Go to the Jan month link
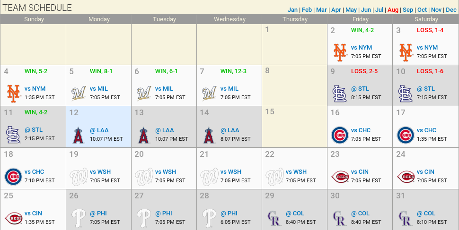Image resolution: width=459 pixels, height=230 pixels. 292,10
